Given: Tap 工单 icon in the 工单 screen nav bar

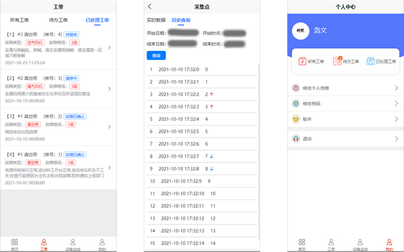Looking at the screenshot, I should [44, 242].
